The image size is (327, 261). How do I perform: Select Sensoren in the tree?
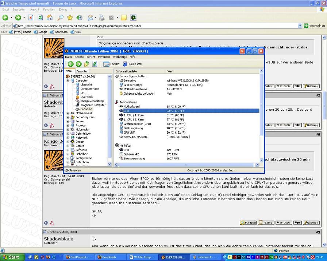tap(86, 109)
